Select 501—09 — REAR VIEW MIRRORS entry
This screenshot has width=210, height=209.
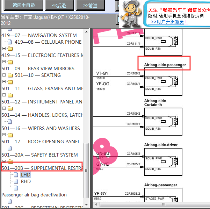[38, 69]
